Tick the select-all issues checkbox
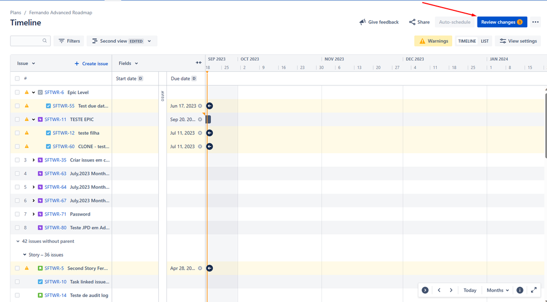 [x=17, y=78]
